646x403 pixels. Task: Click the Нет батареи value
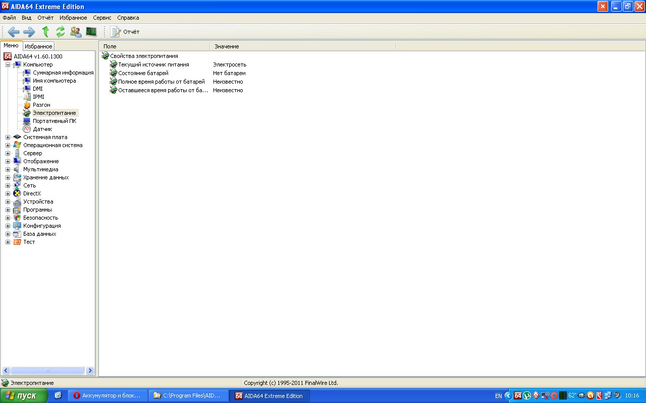(229, 73)
